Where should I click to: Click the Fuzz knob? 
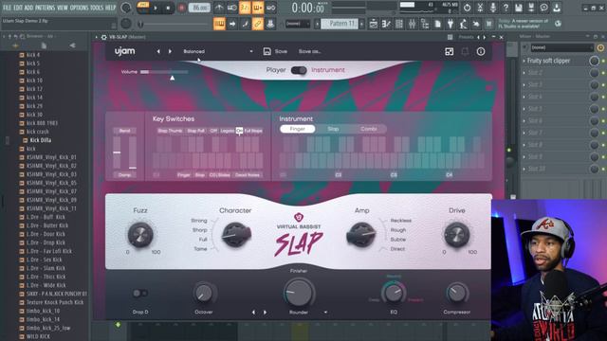pyautogui.click(x=140, y=234)
